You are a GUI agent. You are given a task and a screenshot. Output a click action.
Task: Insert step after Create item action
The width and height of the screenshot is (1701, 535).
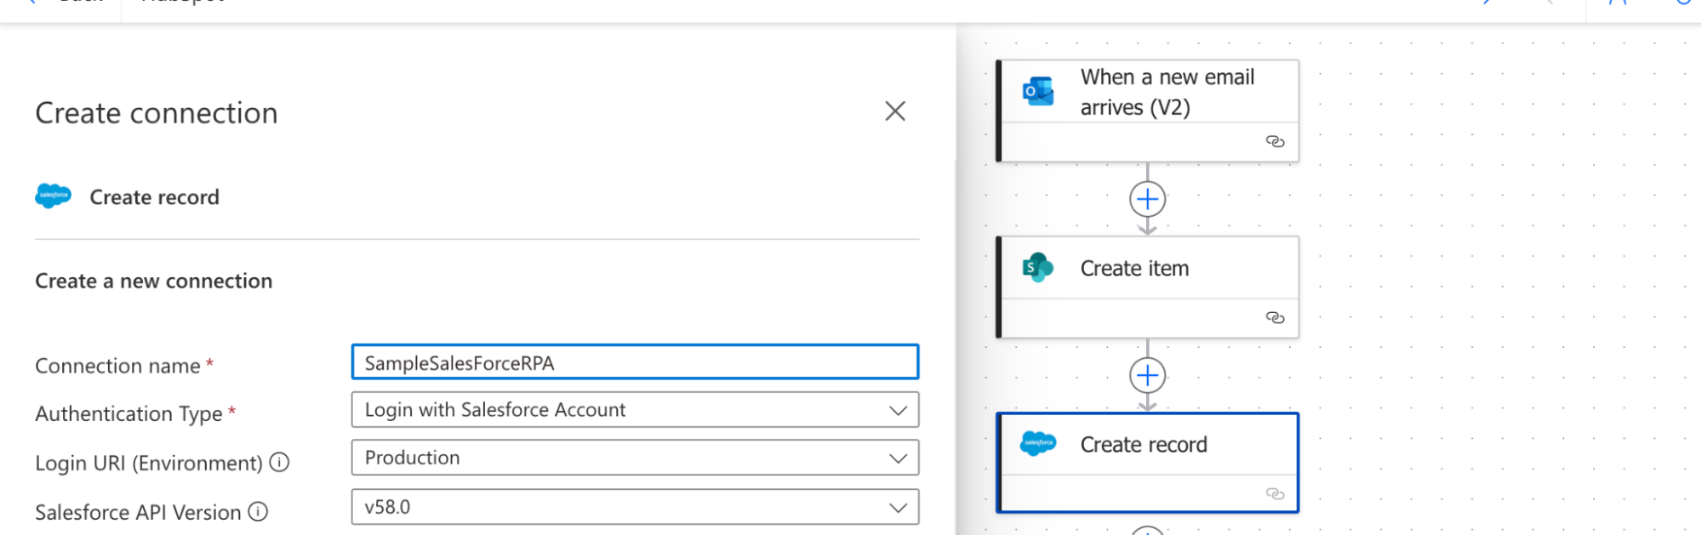click(1147, 375)
